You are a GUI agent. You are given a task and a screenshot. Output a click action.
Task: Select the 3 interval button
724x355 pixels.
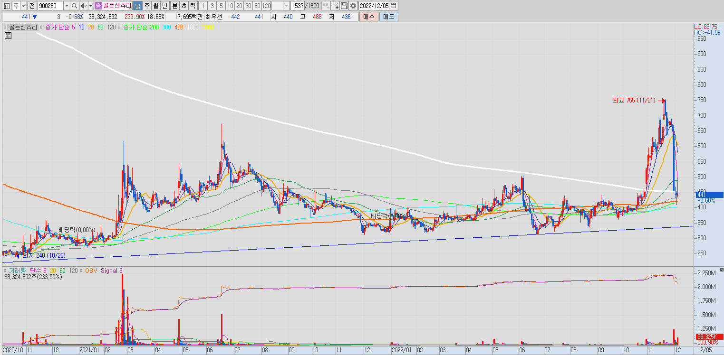[212, 6]
